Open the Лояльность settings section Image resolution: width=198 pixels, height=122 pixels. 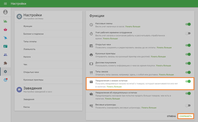tap(29, 49)
